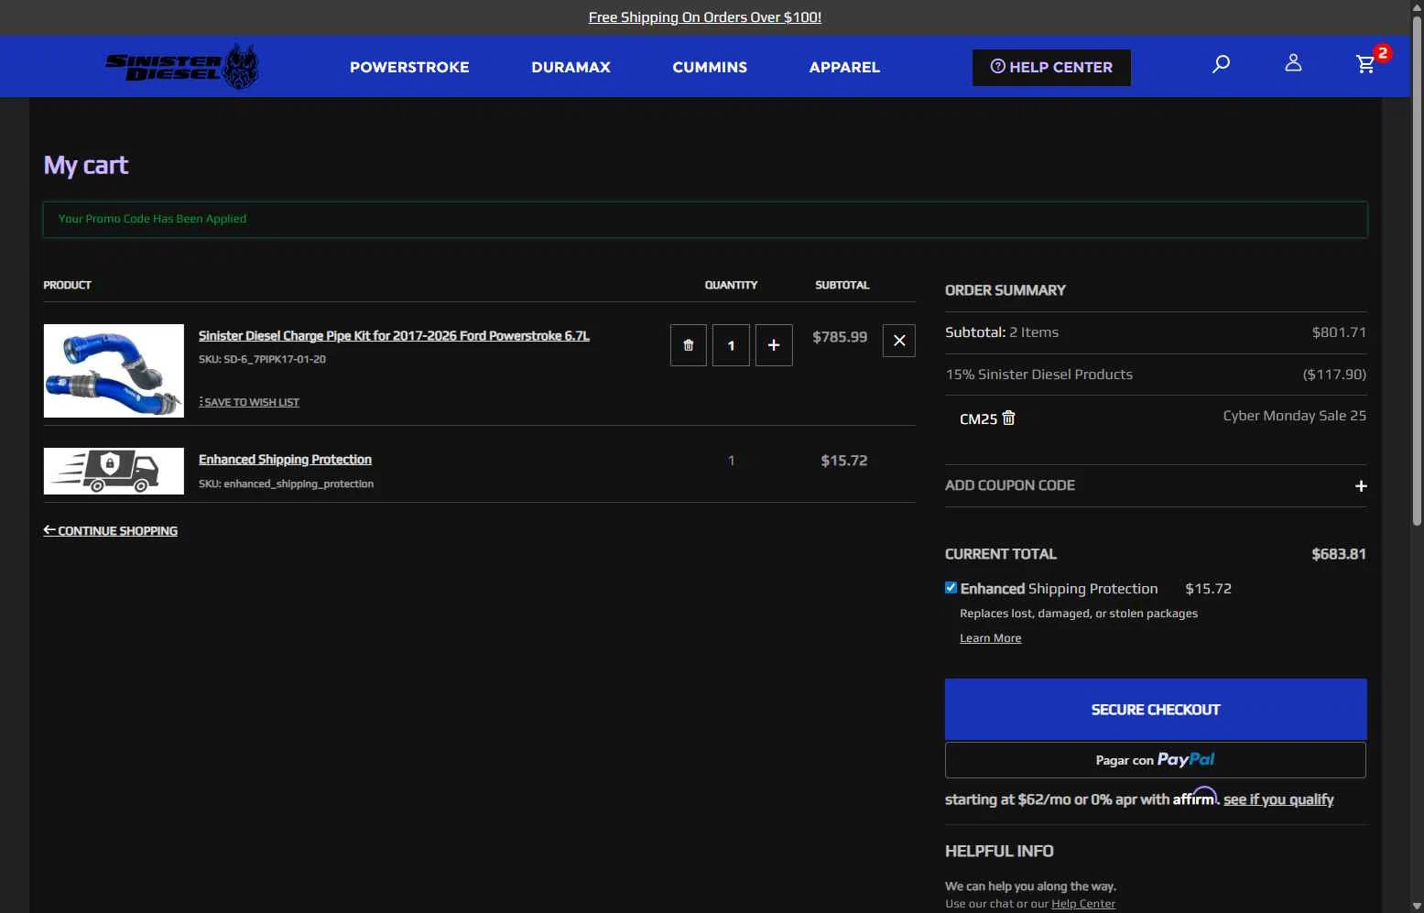Click the shipping protection truck thumbnail
The width and height of the screenshot is (1424, 913).
tap(114, 471)
